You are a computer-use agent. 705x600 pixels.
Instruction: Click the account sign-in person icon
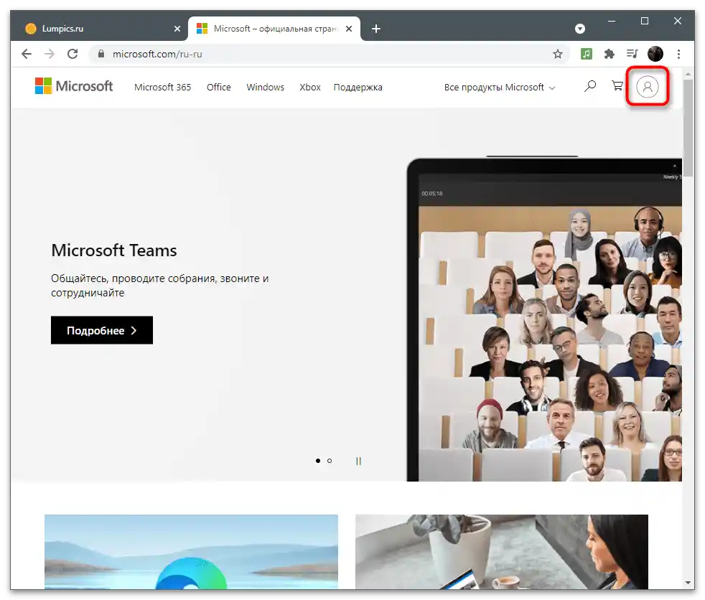click(648, 86)
